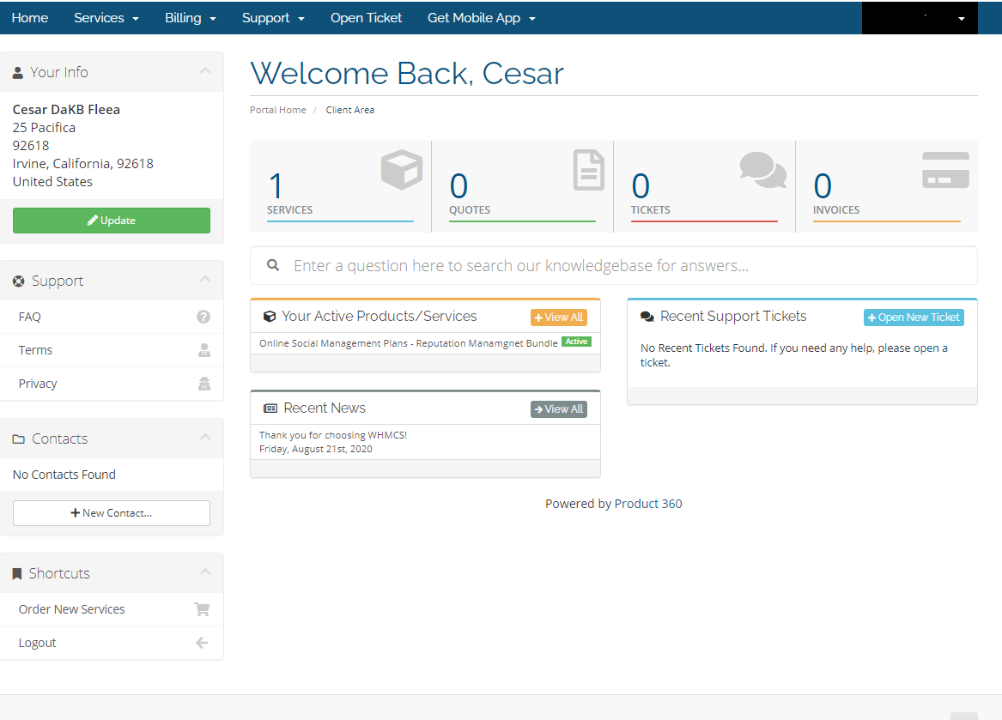Click the person icon in Terms row

(x=203, y=350)
